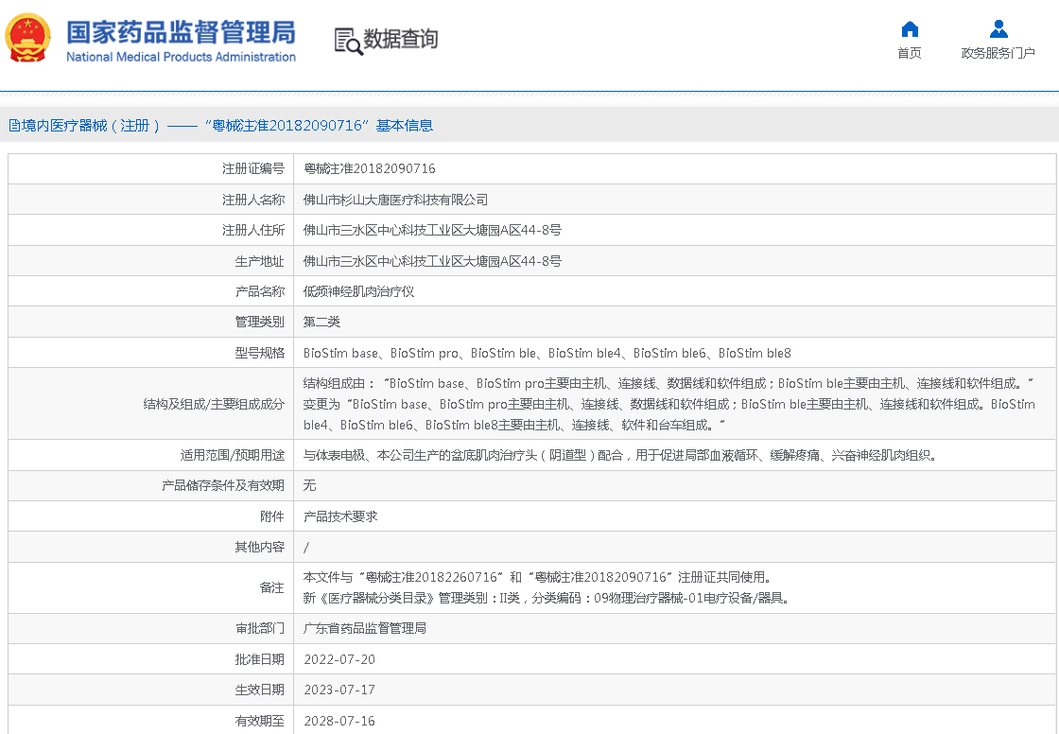Click the small icon before 境内医疗器械
Image resolution: width=1059 pixels, height=734 pixels.
coord(14,126)
